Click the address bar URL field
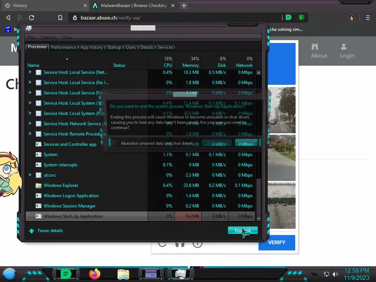 [x=175, y=18]
